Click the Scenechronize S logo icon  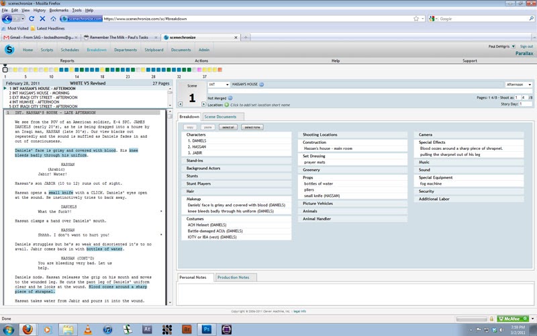pos(9,50)
